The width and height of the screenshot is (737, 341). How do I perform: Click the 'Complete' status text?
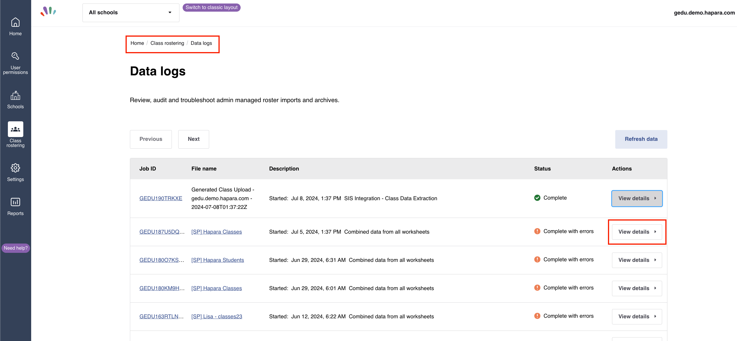click(x=555, y=198)
